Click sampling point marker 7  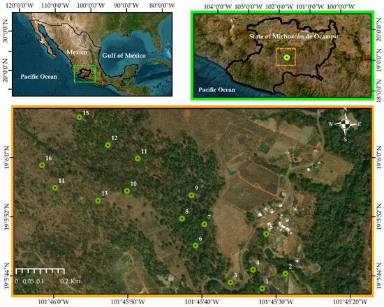pos(205,224)
